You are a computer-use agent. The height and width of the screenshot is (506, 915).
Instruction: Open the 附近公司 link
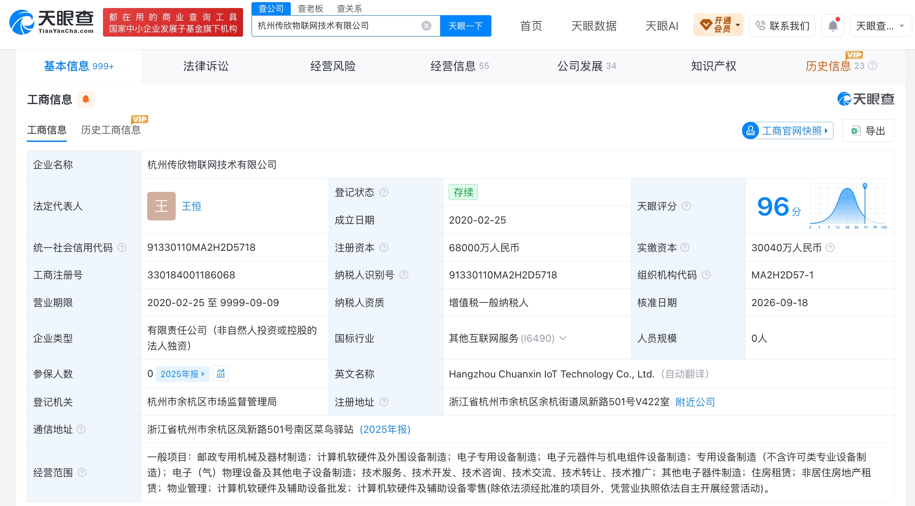point(695,402)
